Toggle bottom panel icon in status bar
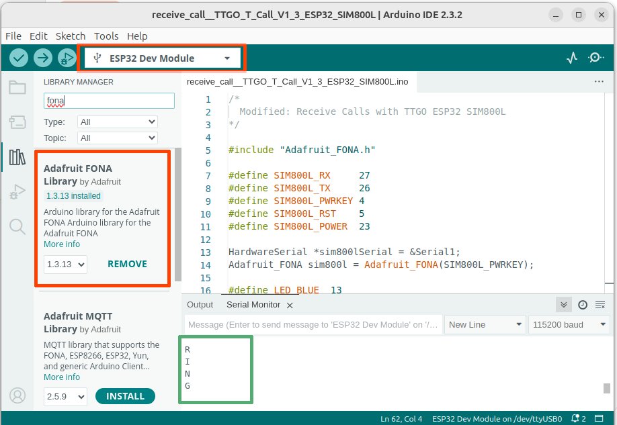Image resolution: width=617 pixels, height=425 pixels. click(x=599, y=418)
